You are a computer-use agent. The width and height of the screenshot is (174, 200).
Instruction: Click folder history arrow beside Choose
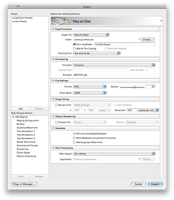tap(139, 39)
